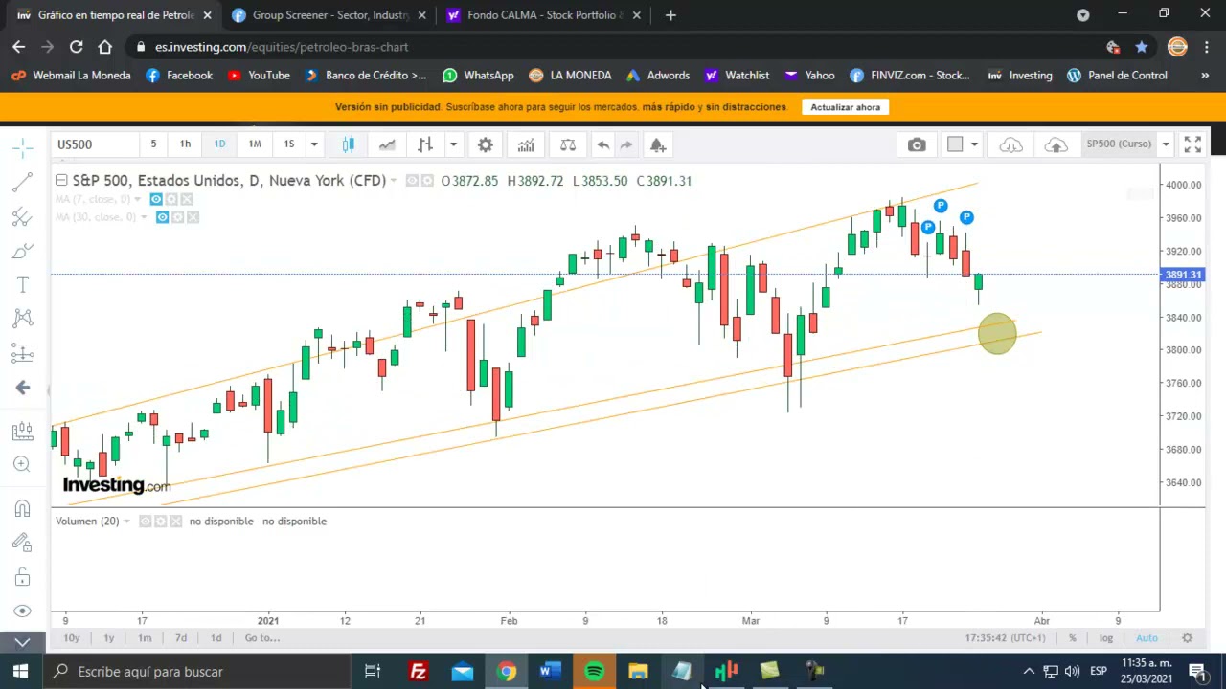The image size is (1226, 689).
Task: Expand the left toolbar bottom chevron
Action: [23, 641]
